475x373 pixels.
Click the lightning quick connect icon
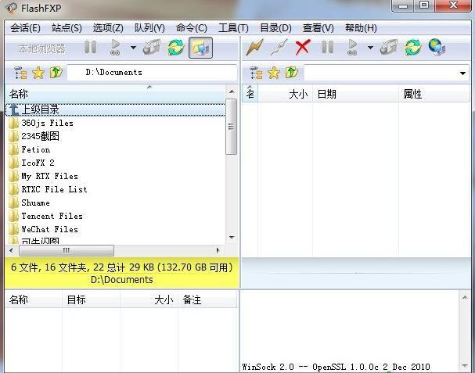pos(254,48)
